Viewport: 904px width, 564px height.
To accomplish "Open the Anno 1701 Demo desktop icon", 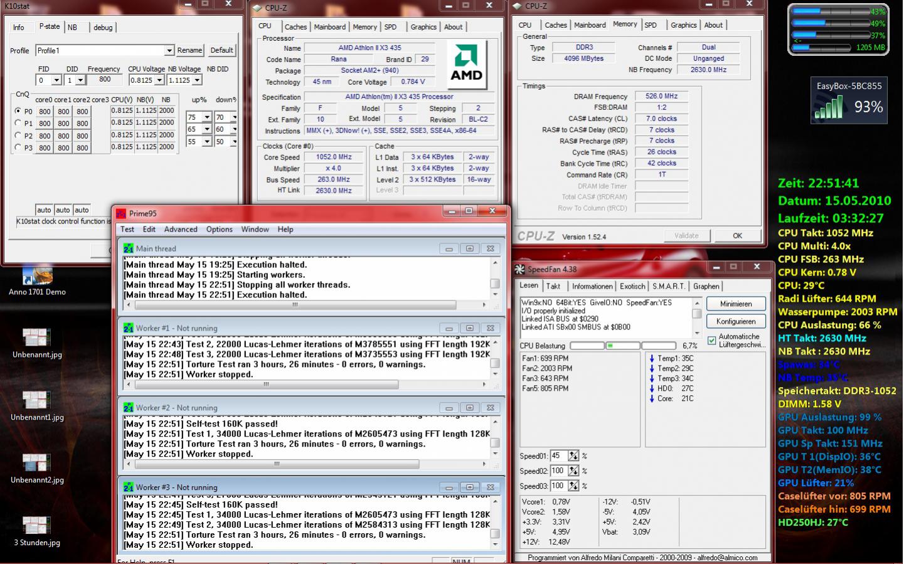I will 36,279.
